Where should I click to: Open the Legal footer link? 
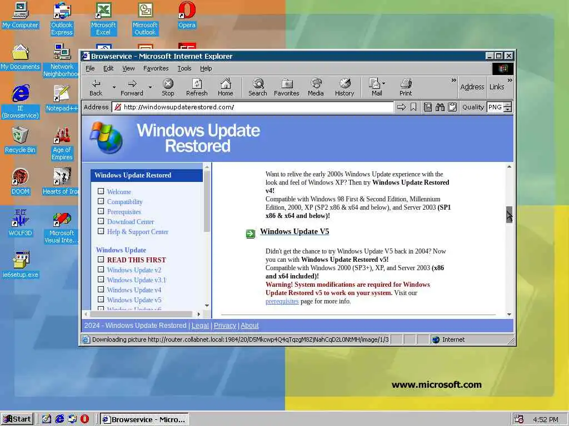click(200, 325)
